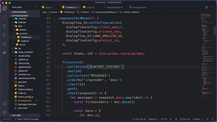This screenshot has width=217, height=122.
Task: Start React Native Packager from status bar
Action: 27,119
